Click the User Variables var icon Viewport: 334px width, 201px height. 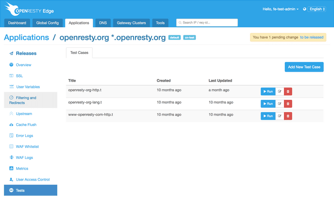click(11, 86)
